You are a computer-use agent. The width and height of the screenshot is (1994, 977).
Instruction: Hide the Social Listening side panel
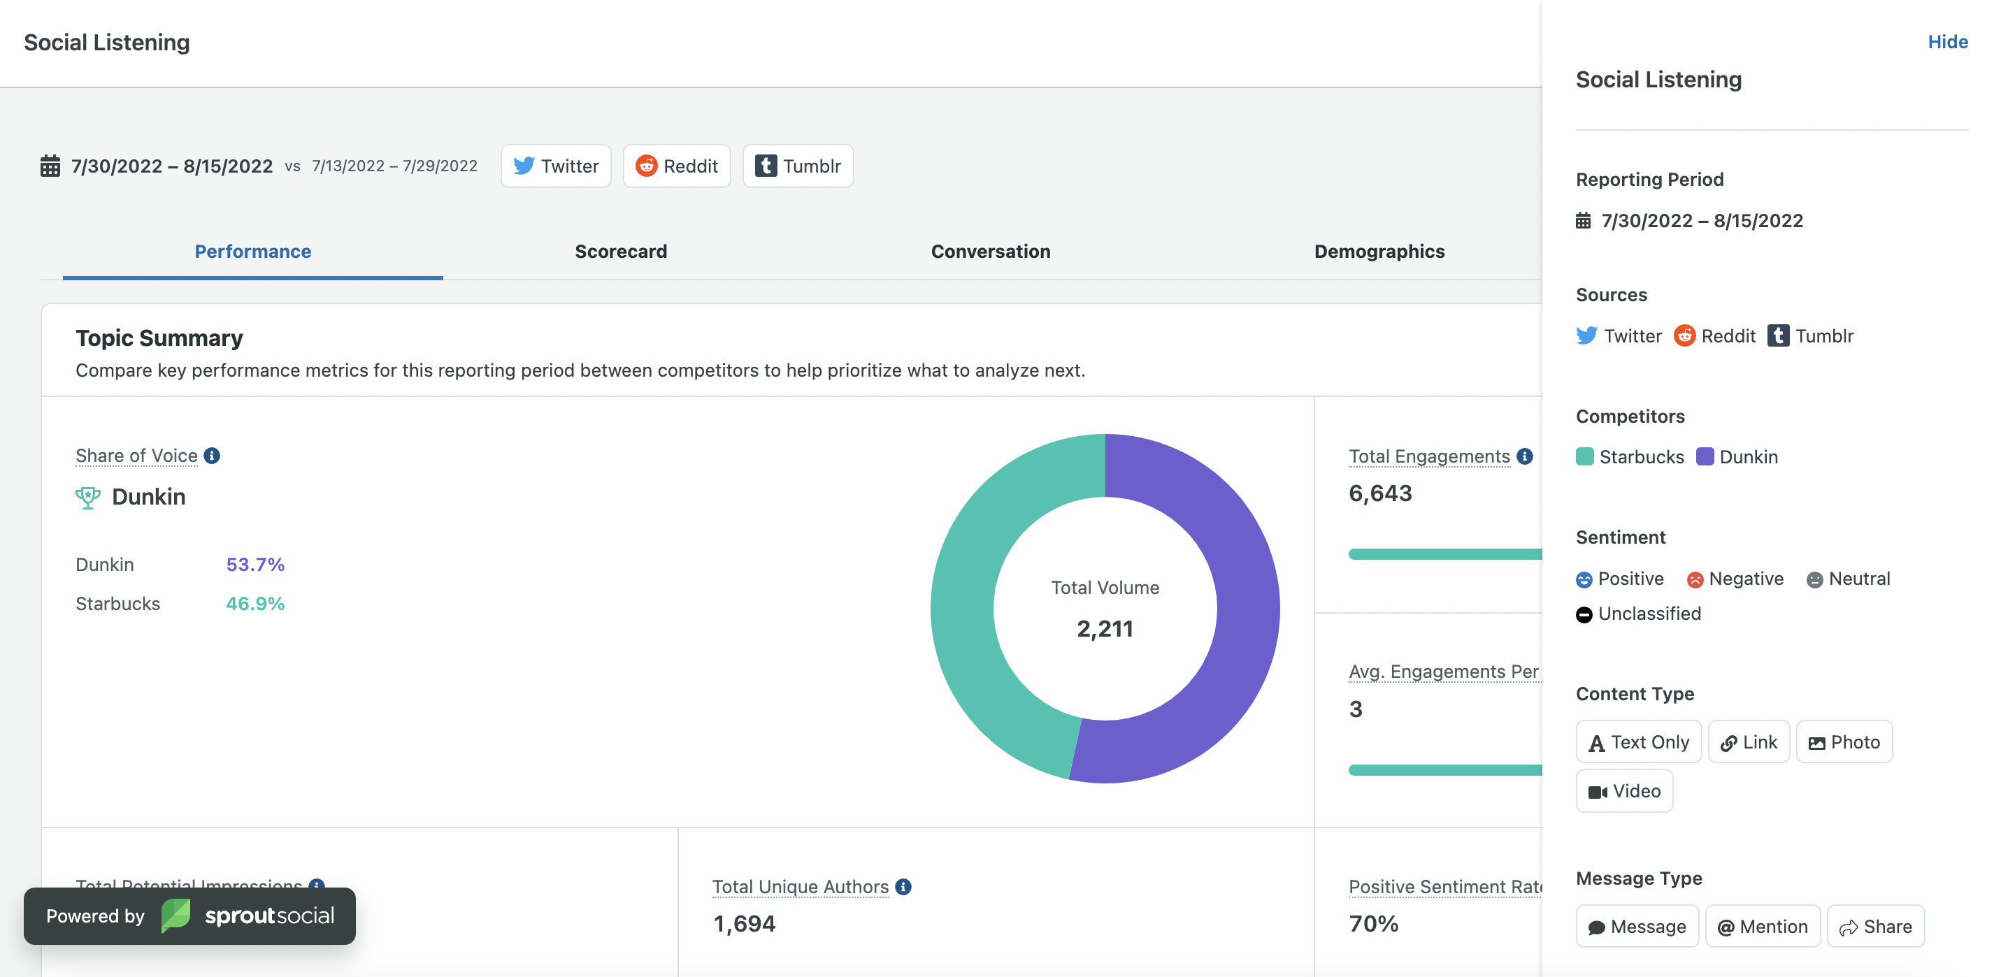[1948, 42]
